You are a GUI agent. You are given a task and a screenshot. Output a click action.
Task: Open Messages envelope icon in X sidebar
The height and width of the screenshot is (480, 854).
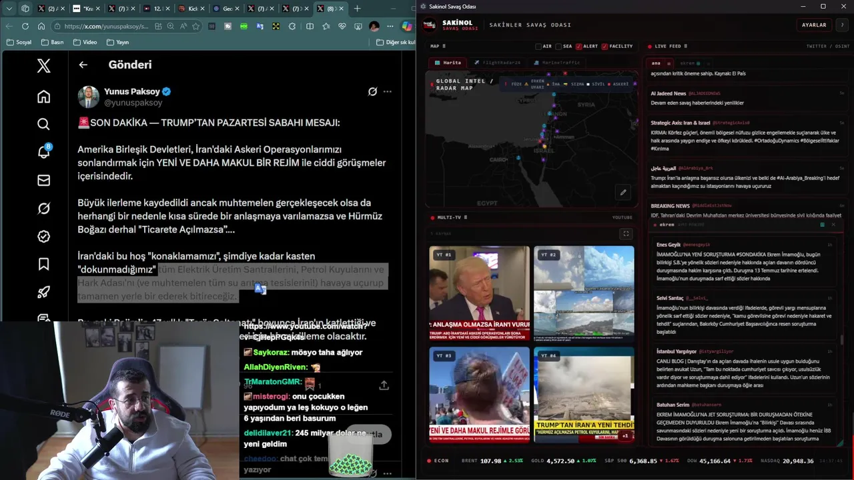[43, 180]
